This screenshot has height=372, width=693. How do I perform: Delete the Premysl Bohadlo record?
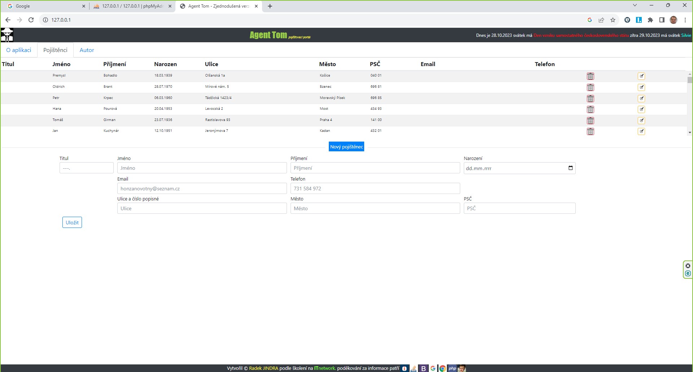[x=590, y=76]
